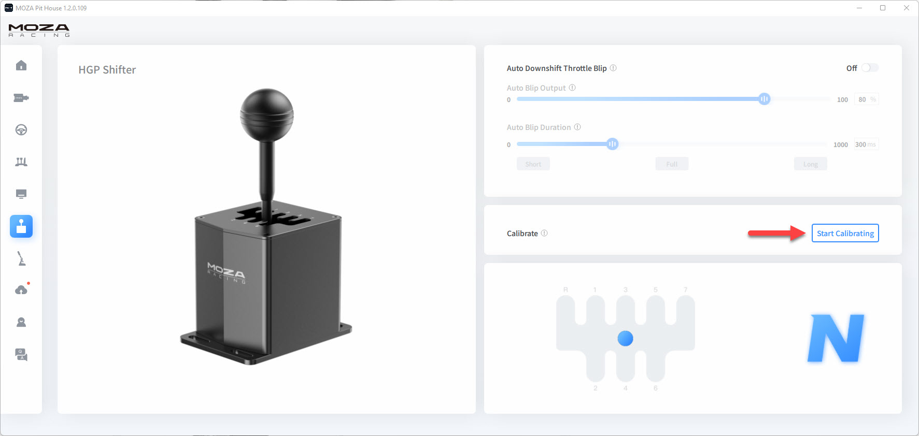Select the steering wheel icon in the sidebar
The image size is (919, 436).
[x=21, y=130]
